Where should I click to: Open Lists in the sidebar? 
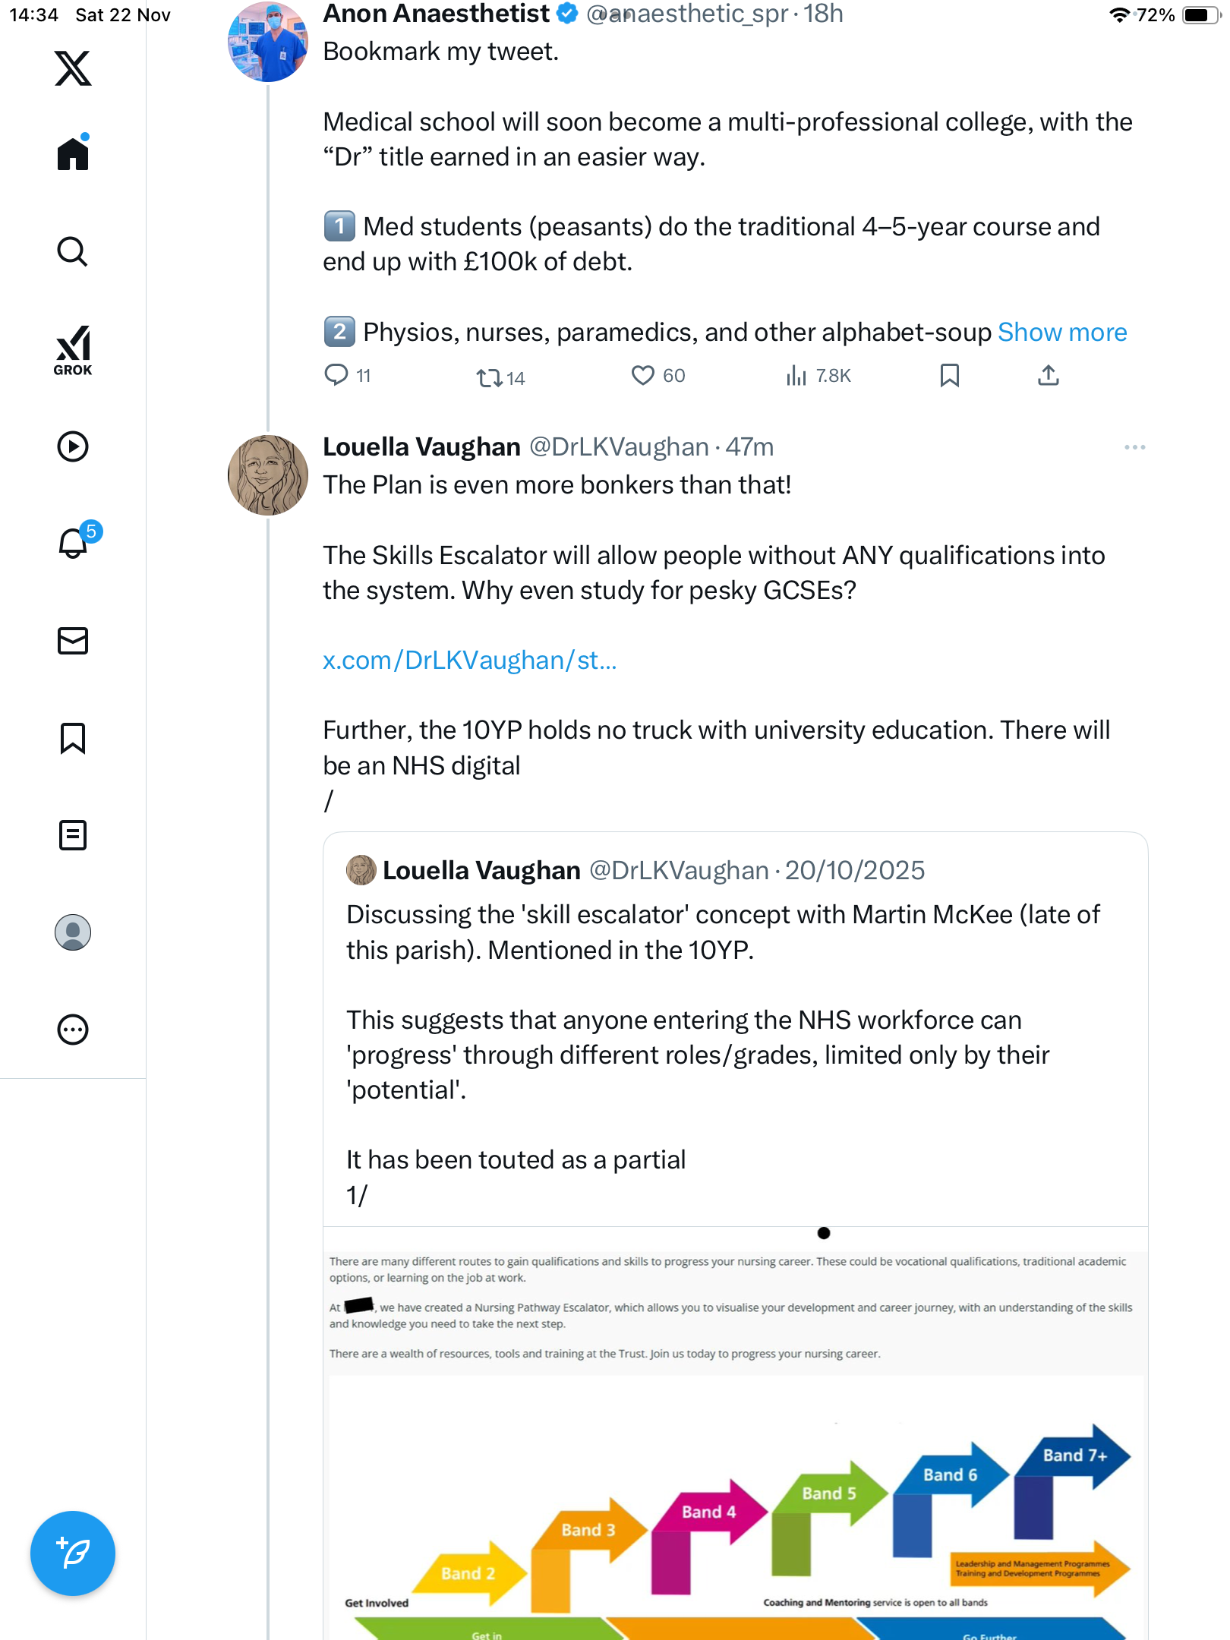pyautogui.click(x=73, y=835)
